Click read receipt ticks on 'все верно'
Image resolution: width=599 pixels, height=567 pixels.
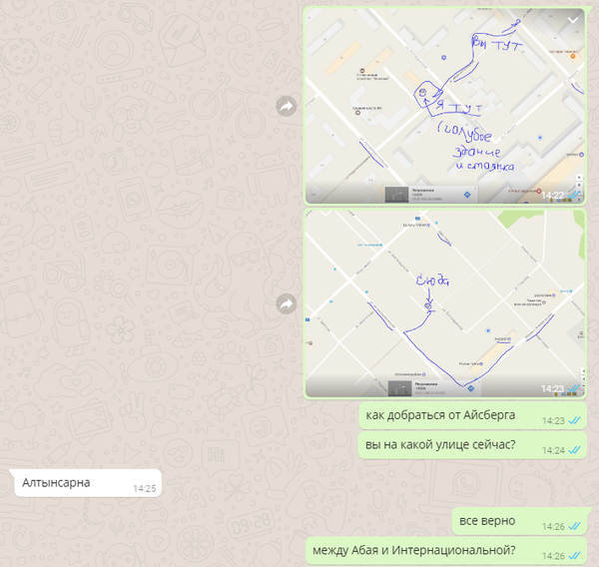click(x=574, y=526)
